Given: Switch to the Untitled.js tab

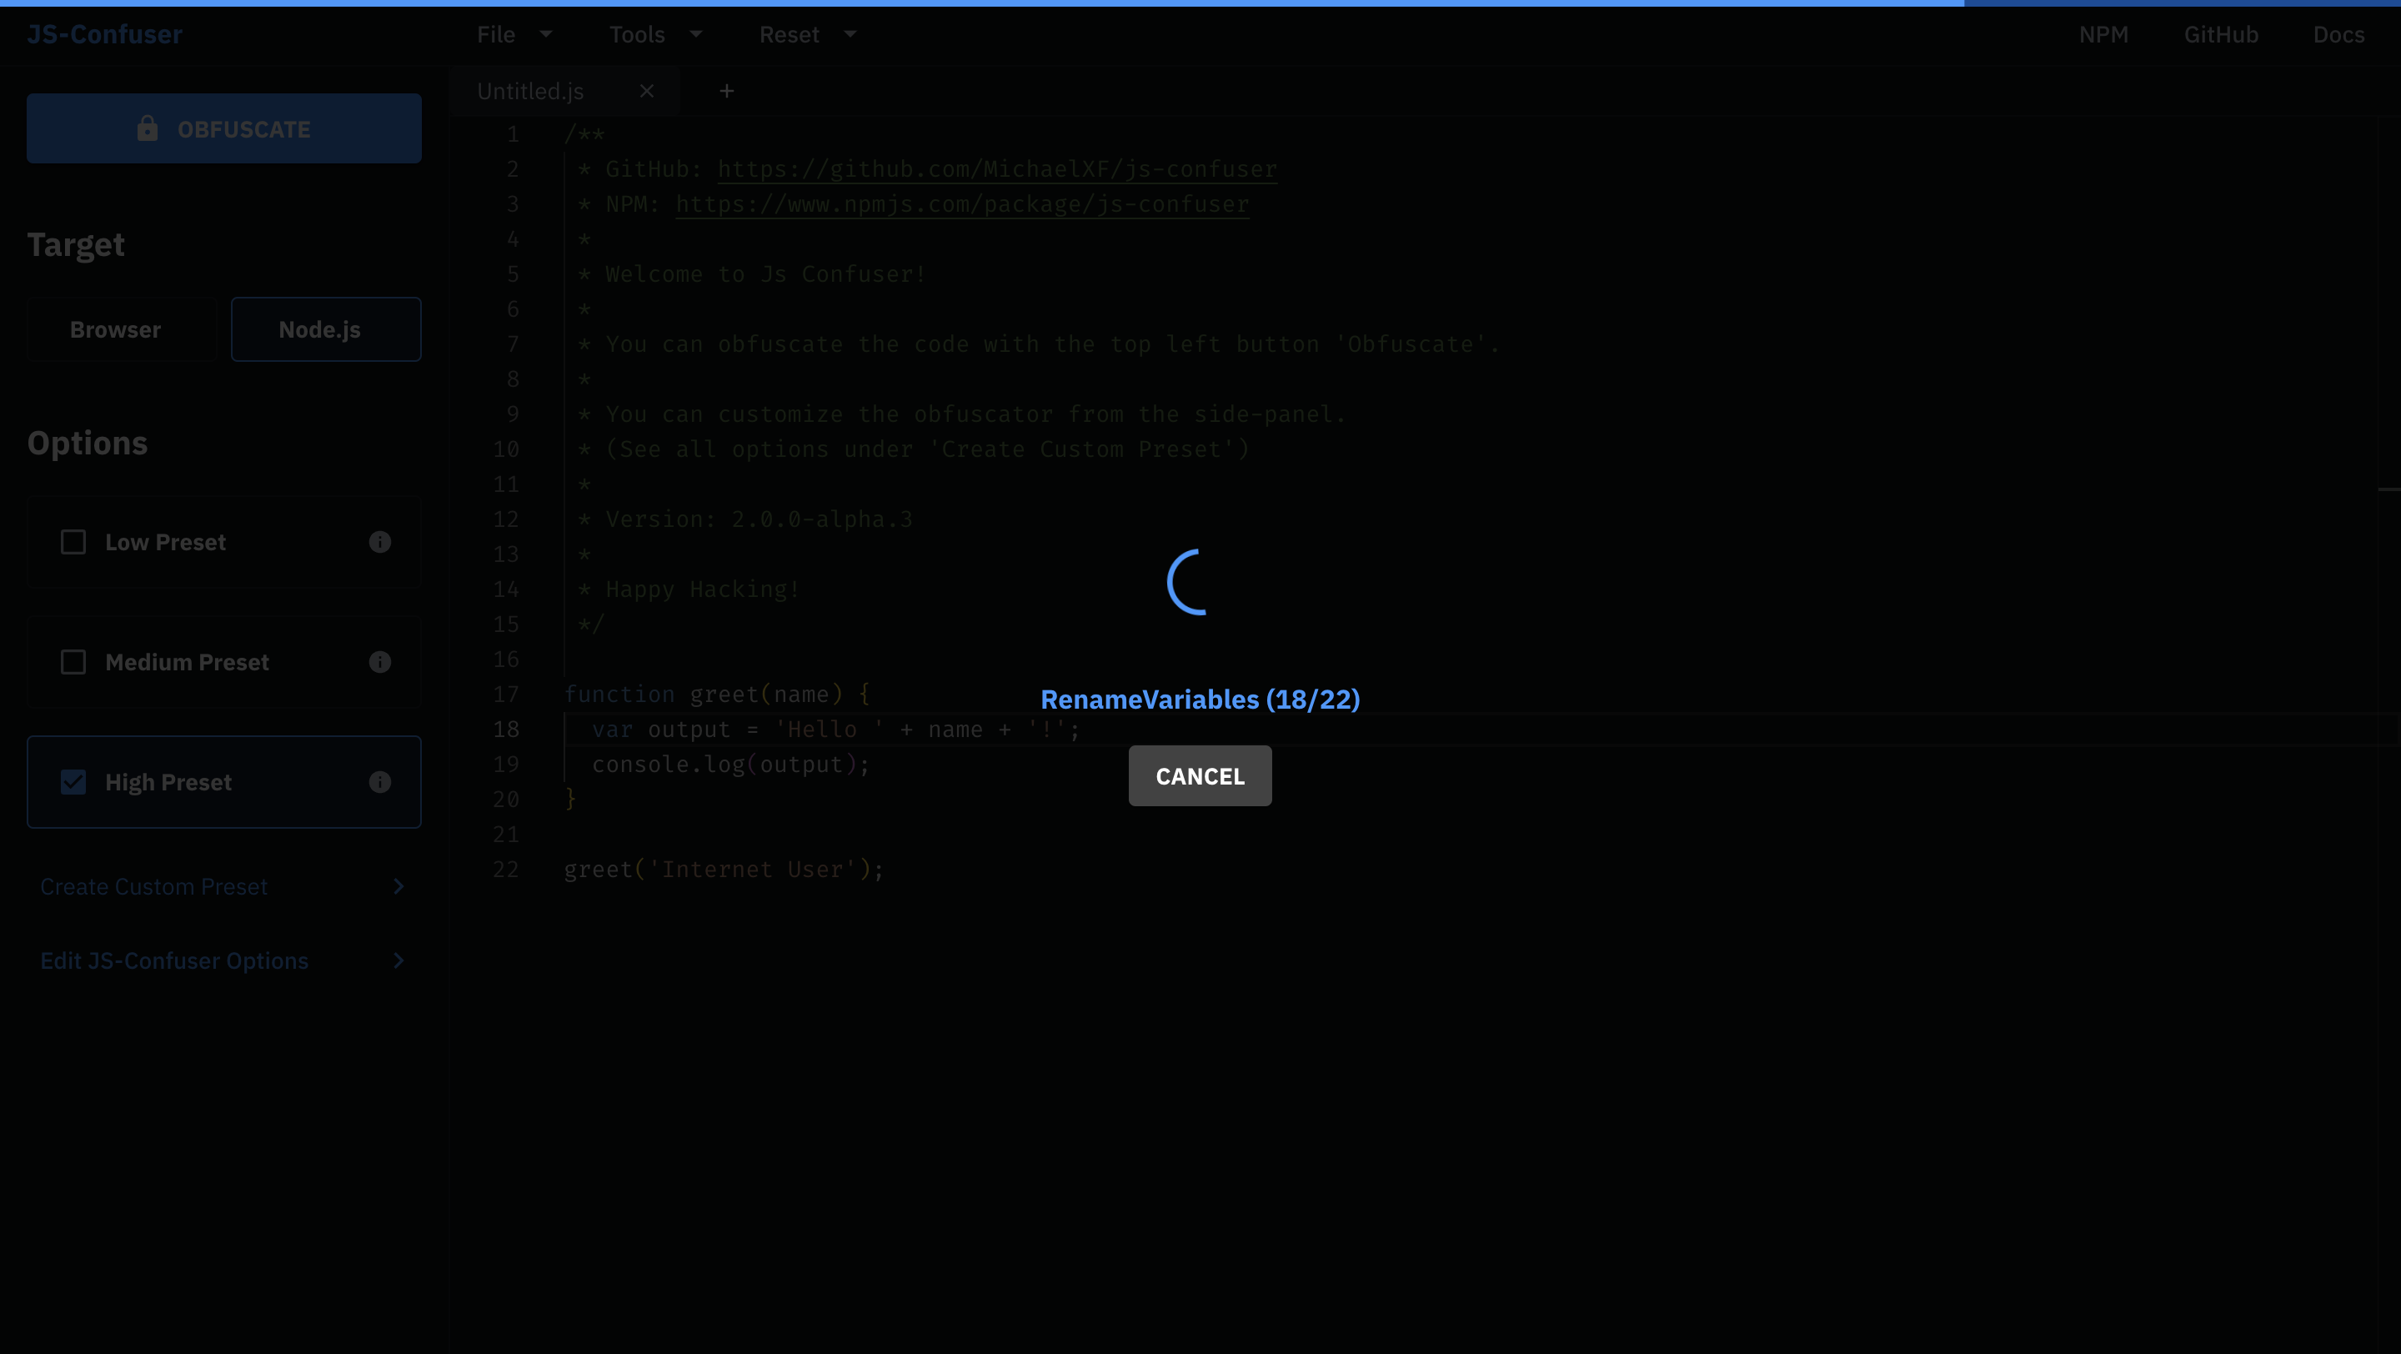Looking at the screenshot, I should point(530,92).
